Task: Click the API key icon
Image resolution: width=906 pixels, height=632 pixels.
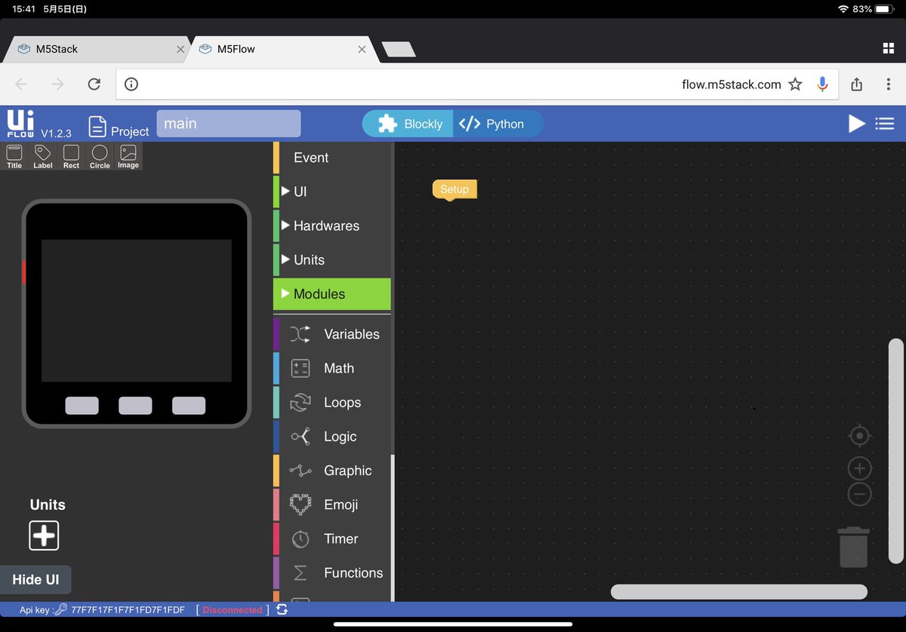Action: pyautogui.click(x=61, y=609)
